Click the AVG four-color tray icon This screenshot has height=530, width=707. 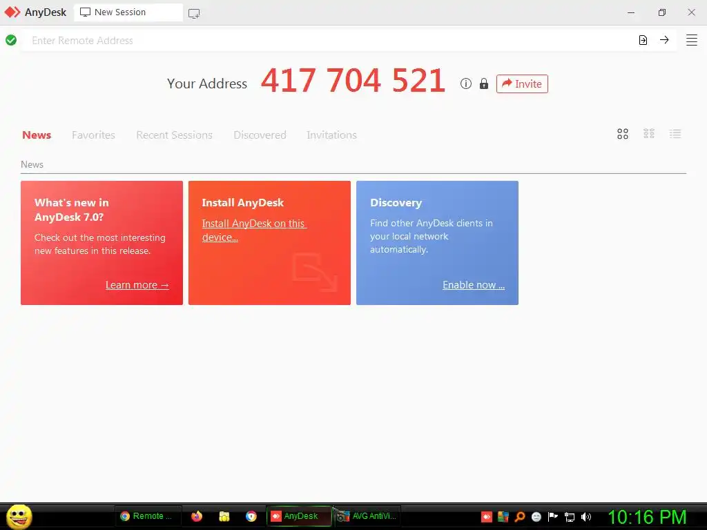[x=503, y=517]
